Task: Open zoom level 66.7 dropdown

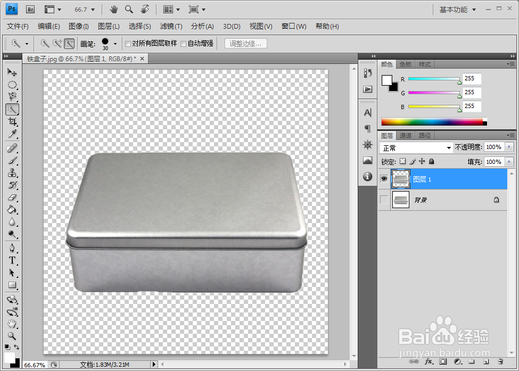Action: point(93,10)
